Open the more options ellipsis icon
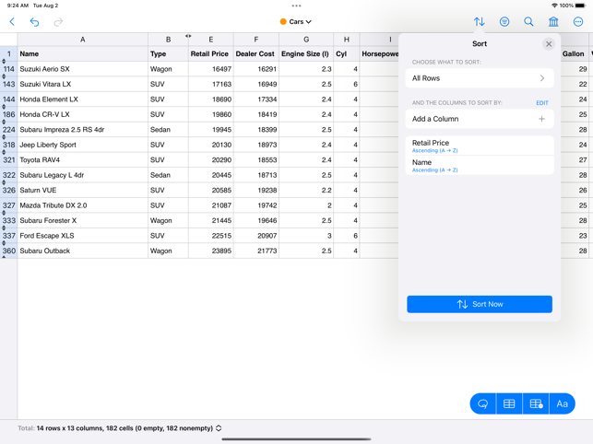The height and width of the screenshot is (444, 593). [578, 21]
